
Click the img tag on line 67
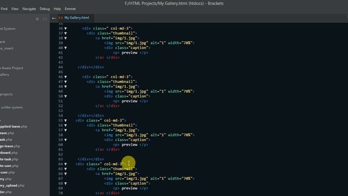coord(149,179)
